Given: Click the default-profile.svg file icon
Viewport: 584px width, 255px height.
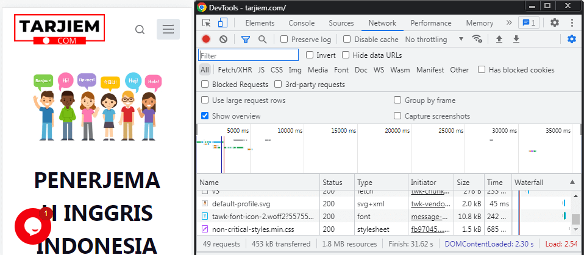Looking at the screenshot, I should tap(205, 204).
